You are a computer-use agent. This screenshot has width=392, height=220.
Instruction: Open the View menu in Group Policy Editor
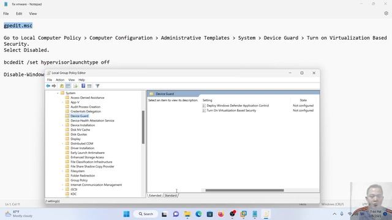[x=72, y=80]
